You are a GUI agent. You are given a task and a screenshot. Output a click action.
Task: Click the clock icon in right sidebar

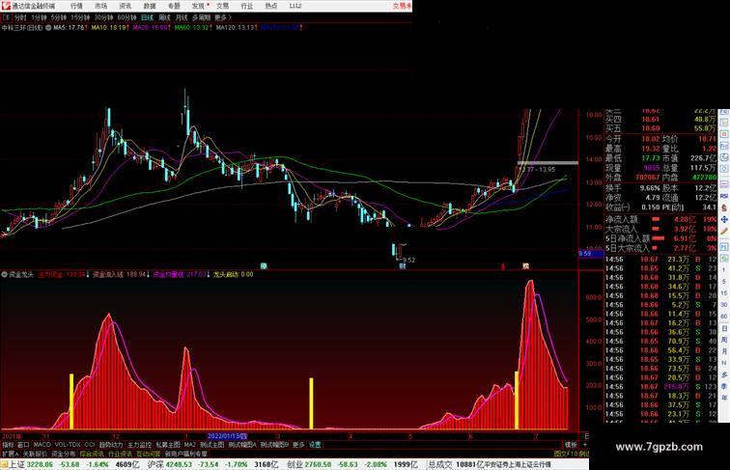(724, 169)
